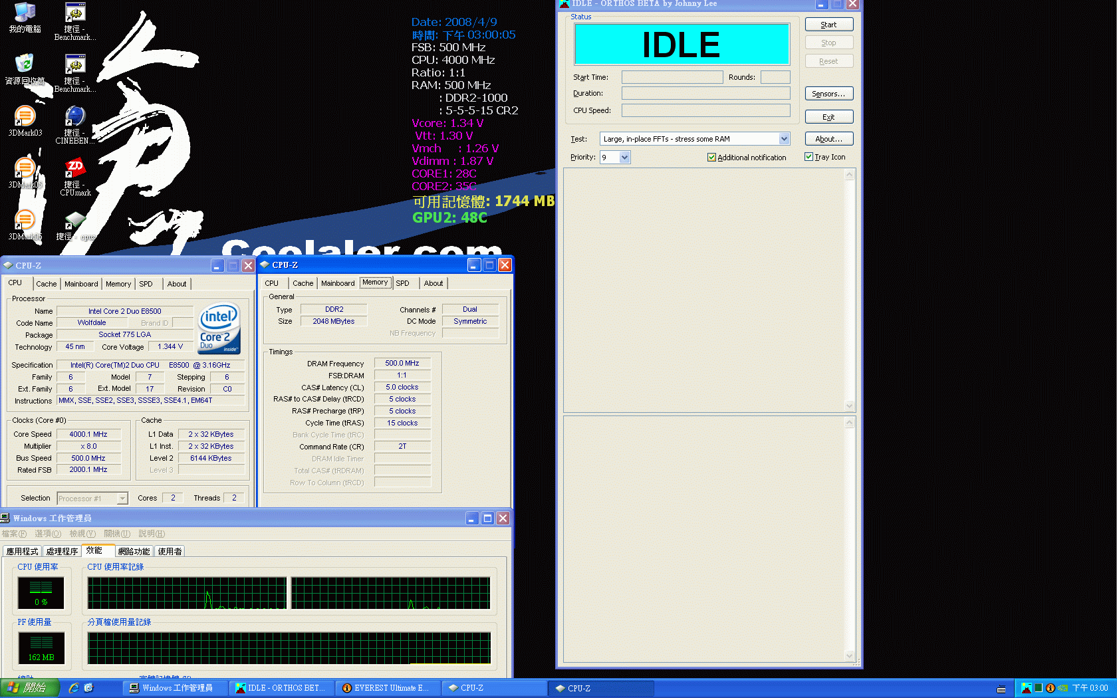This screenshot has height=698, width=1117.
Task: Open the View (檢視) menu in Task Manager
Action: [x=82, y=534]
